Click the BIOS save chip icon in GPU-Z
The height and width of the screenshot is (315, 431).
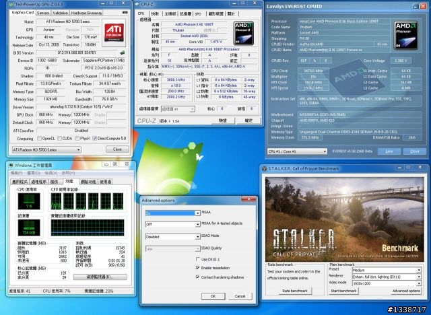point(123,53)
